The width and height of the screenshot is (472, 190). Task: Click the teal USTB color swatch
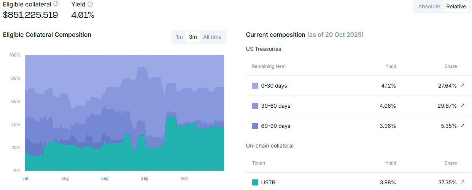coord(255,182)
